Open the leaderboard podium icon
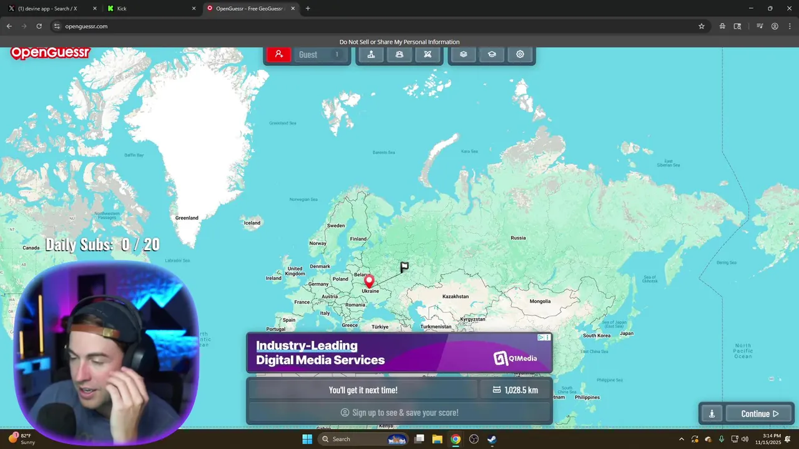 point(371,54)
